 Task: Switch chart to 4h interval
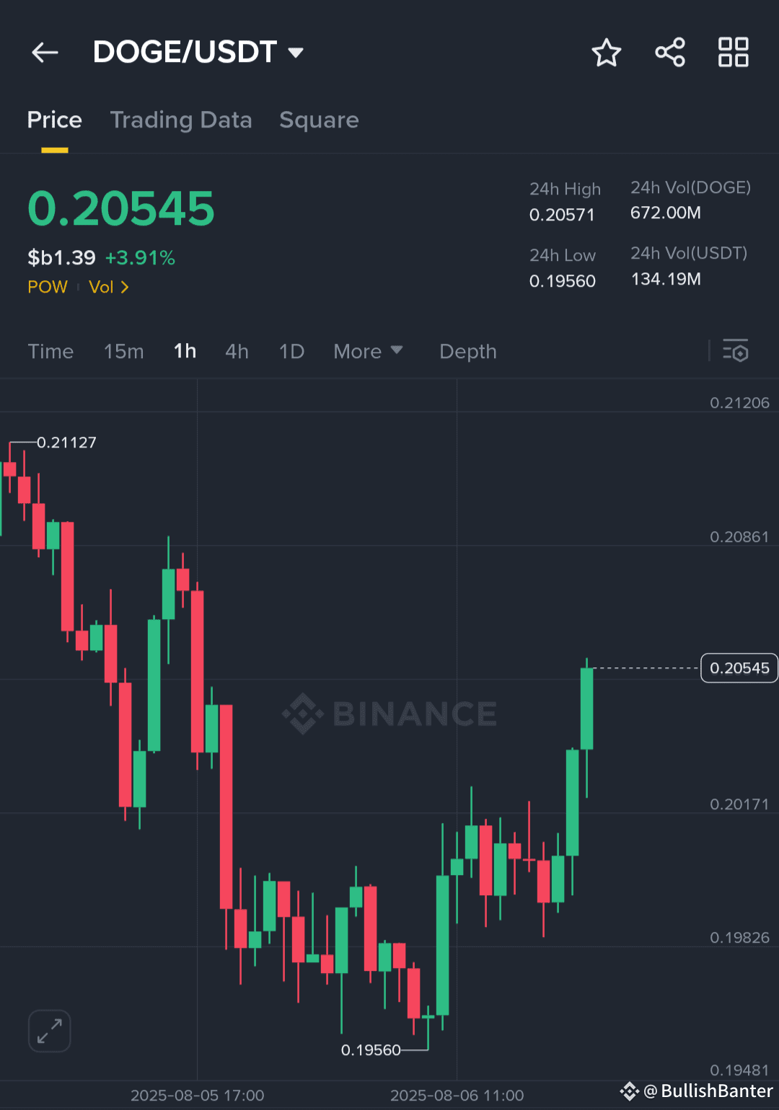[x=237, y=351]
